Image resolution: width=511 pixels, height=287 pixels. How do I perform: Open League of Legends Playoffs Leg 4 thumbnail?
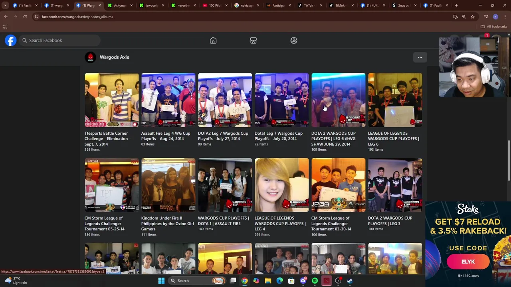coord(281,185)
